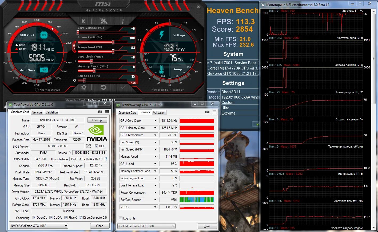Open the hamburger menu in the GPU-Z Graphics Card window

[x=107, y=112]
